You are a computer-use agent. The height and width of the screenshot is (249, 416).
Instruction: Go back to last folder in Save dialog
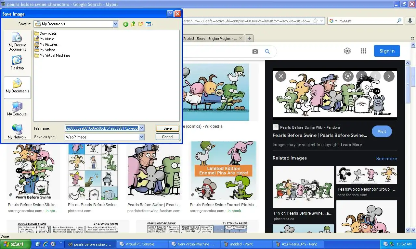point(125,24)
